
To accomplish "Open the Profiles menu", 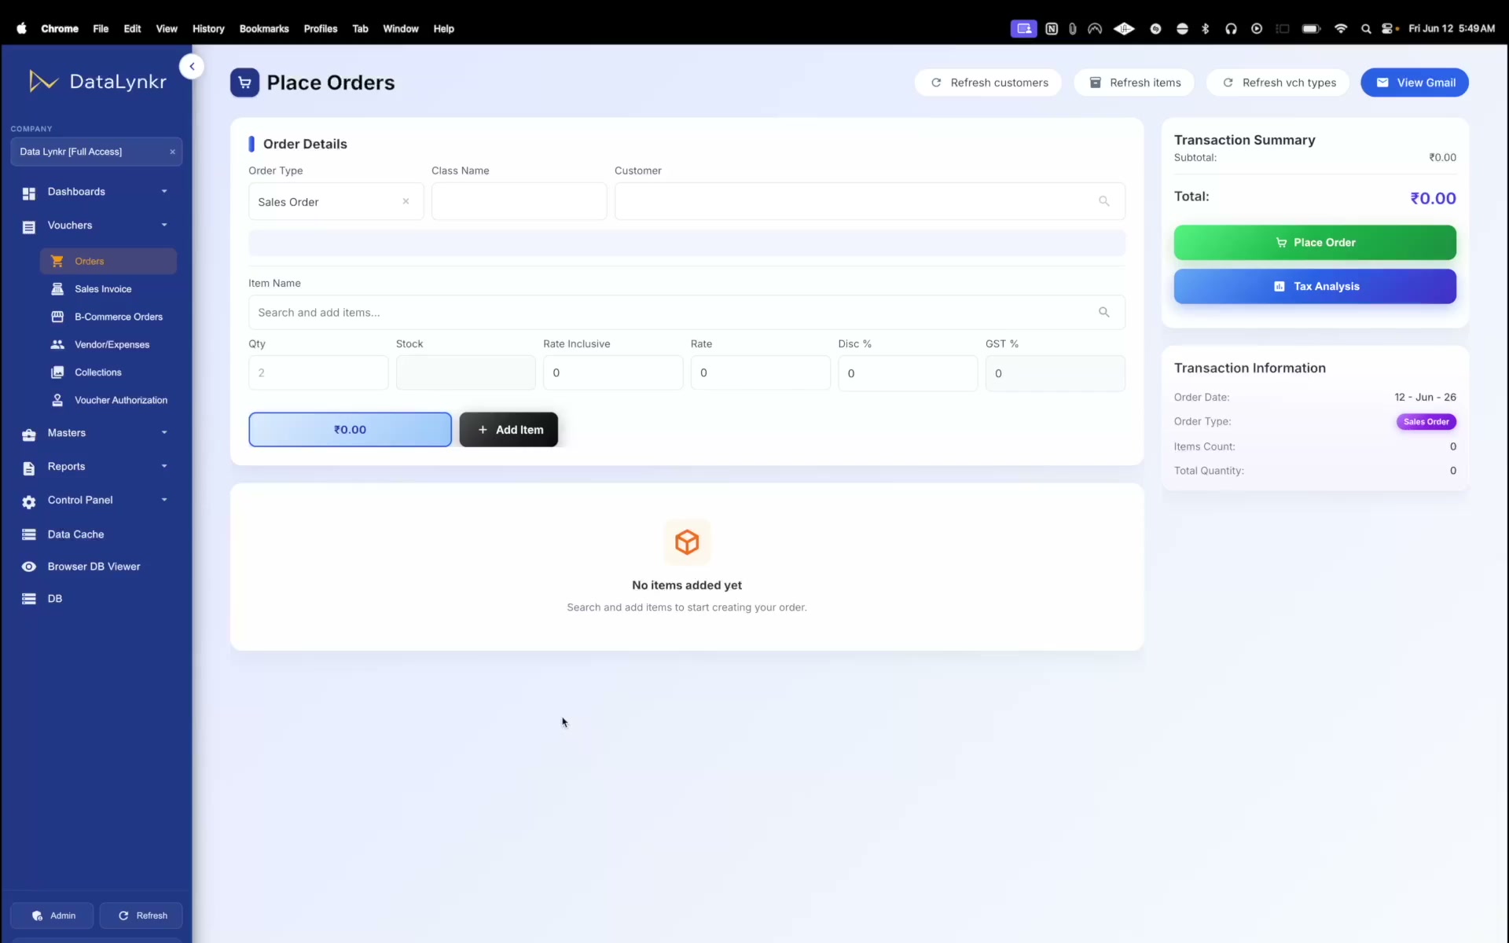I will [x=321, y=28].
